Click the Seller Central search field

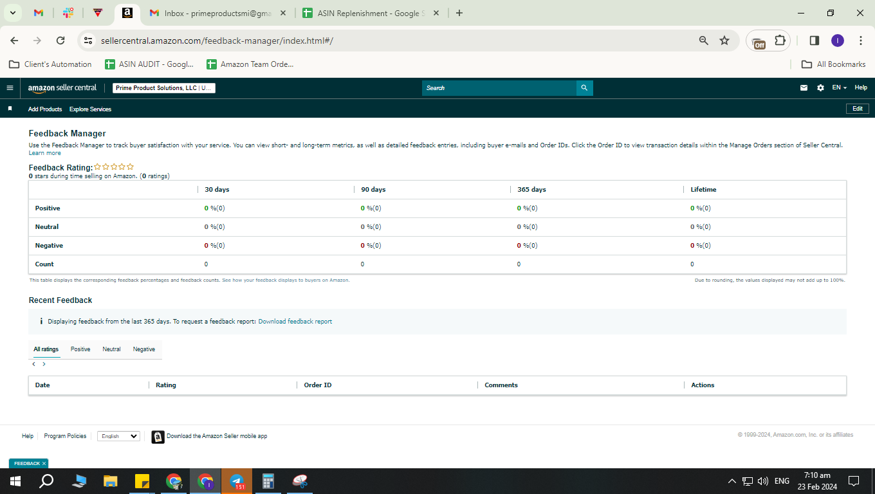pos(499,88)
